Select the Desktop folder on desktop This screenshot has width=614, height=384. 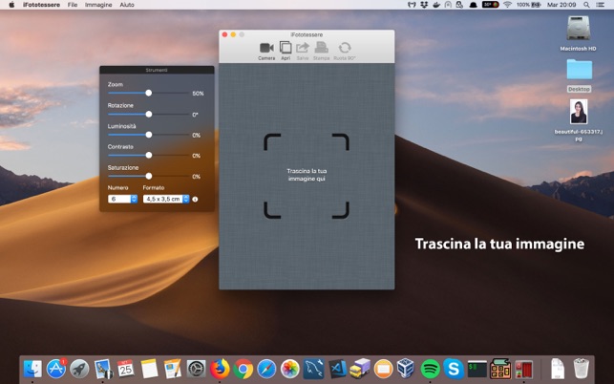click(x=580, y=75)
